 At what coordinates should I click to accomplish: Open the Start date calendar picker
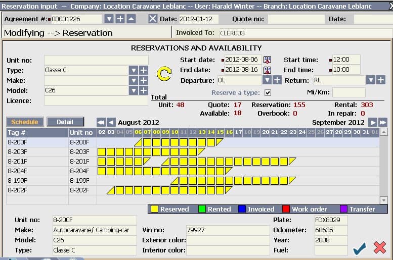pyautogui.click(x=267, y=60)
